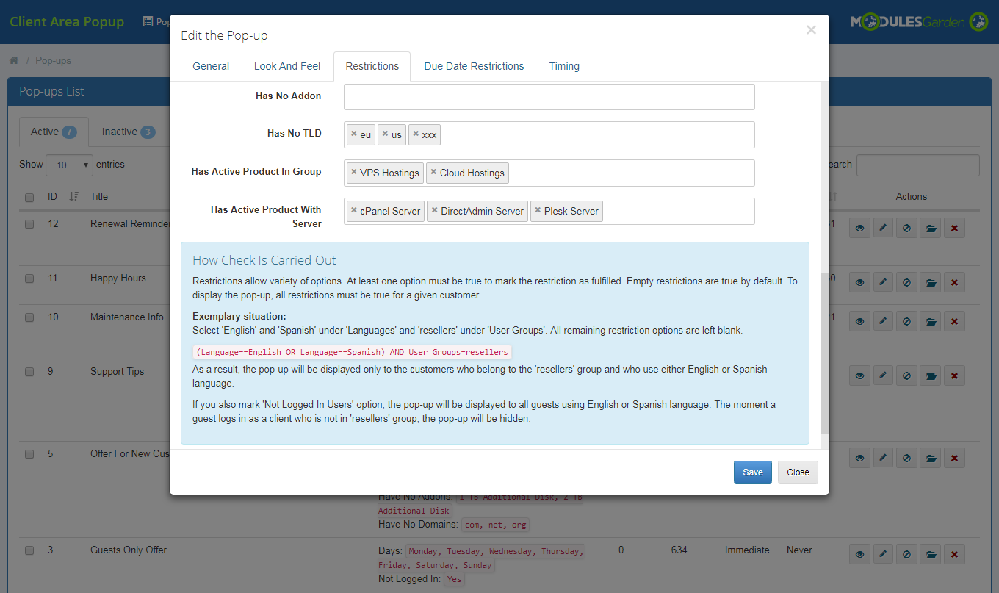Preview the Happy Hours pop-up
The image size is (999, 593).
[859, 282]
